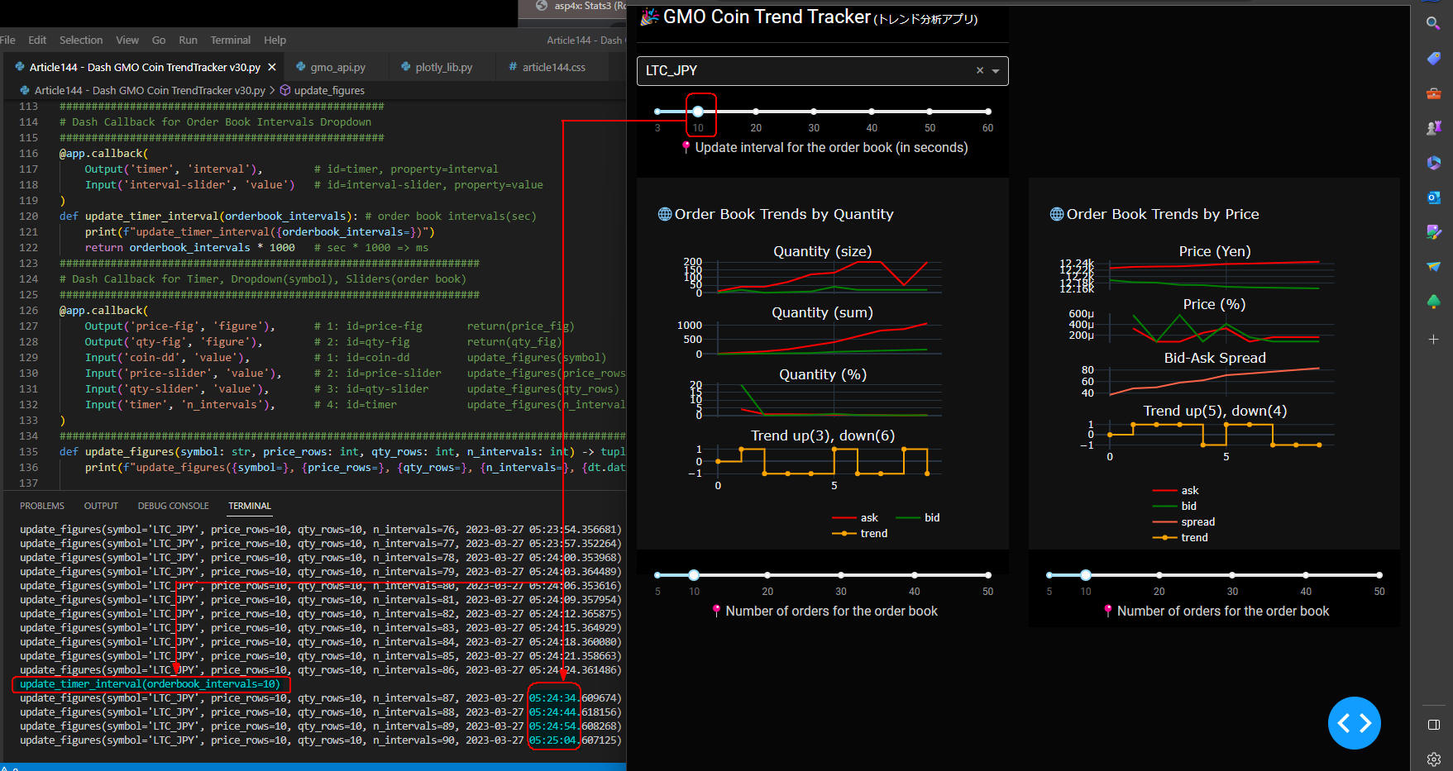
Task: Click the LTC_JPY symbol dropdown field
Action: coord(823,71)
